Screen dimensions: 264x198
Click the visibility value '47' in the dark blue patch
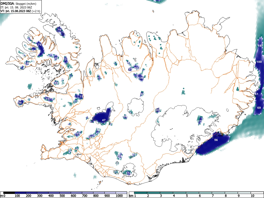(104, 120)
